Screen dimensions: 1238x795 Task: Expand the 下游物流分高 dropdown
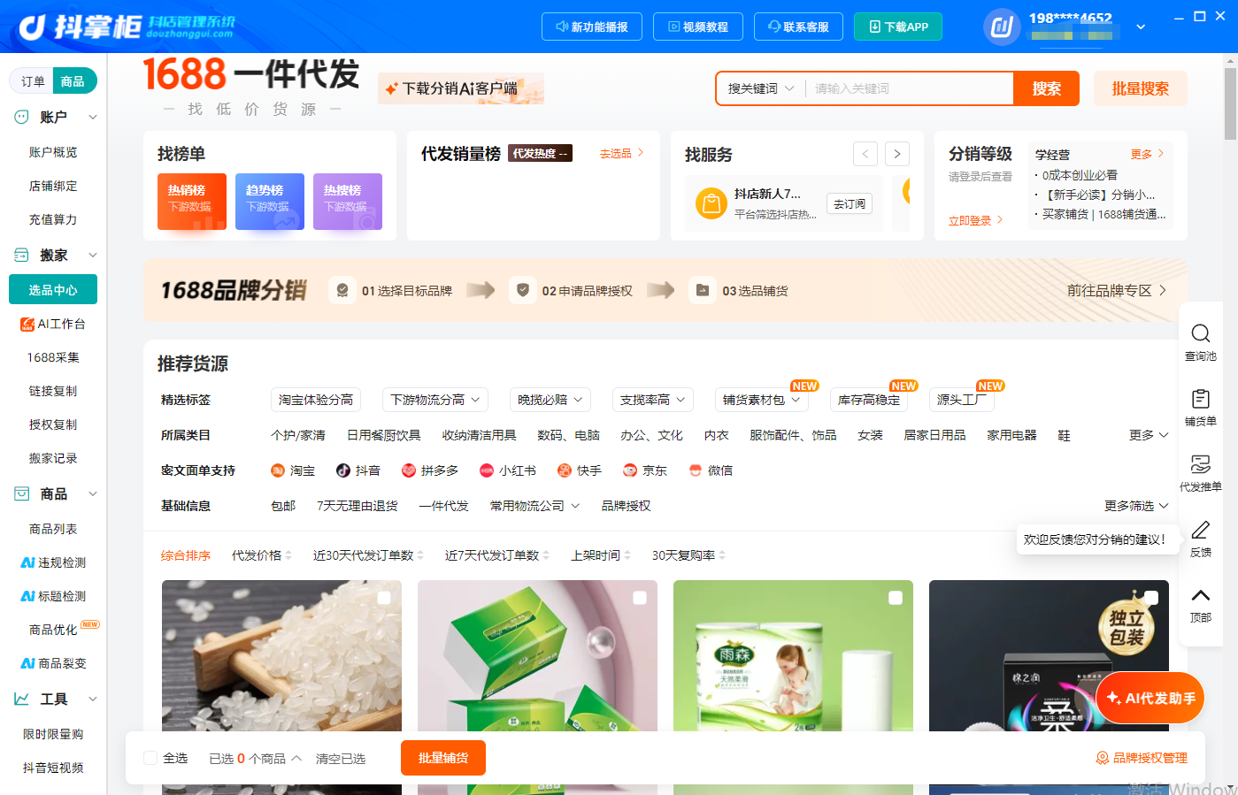pos(435,400)
